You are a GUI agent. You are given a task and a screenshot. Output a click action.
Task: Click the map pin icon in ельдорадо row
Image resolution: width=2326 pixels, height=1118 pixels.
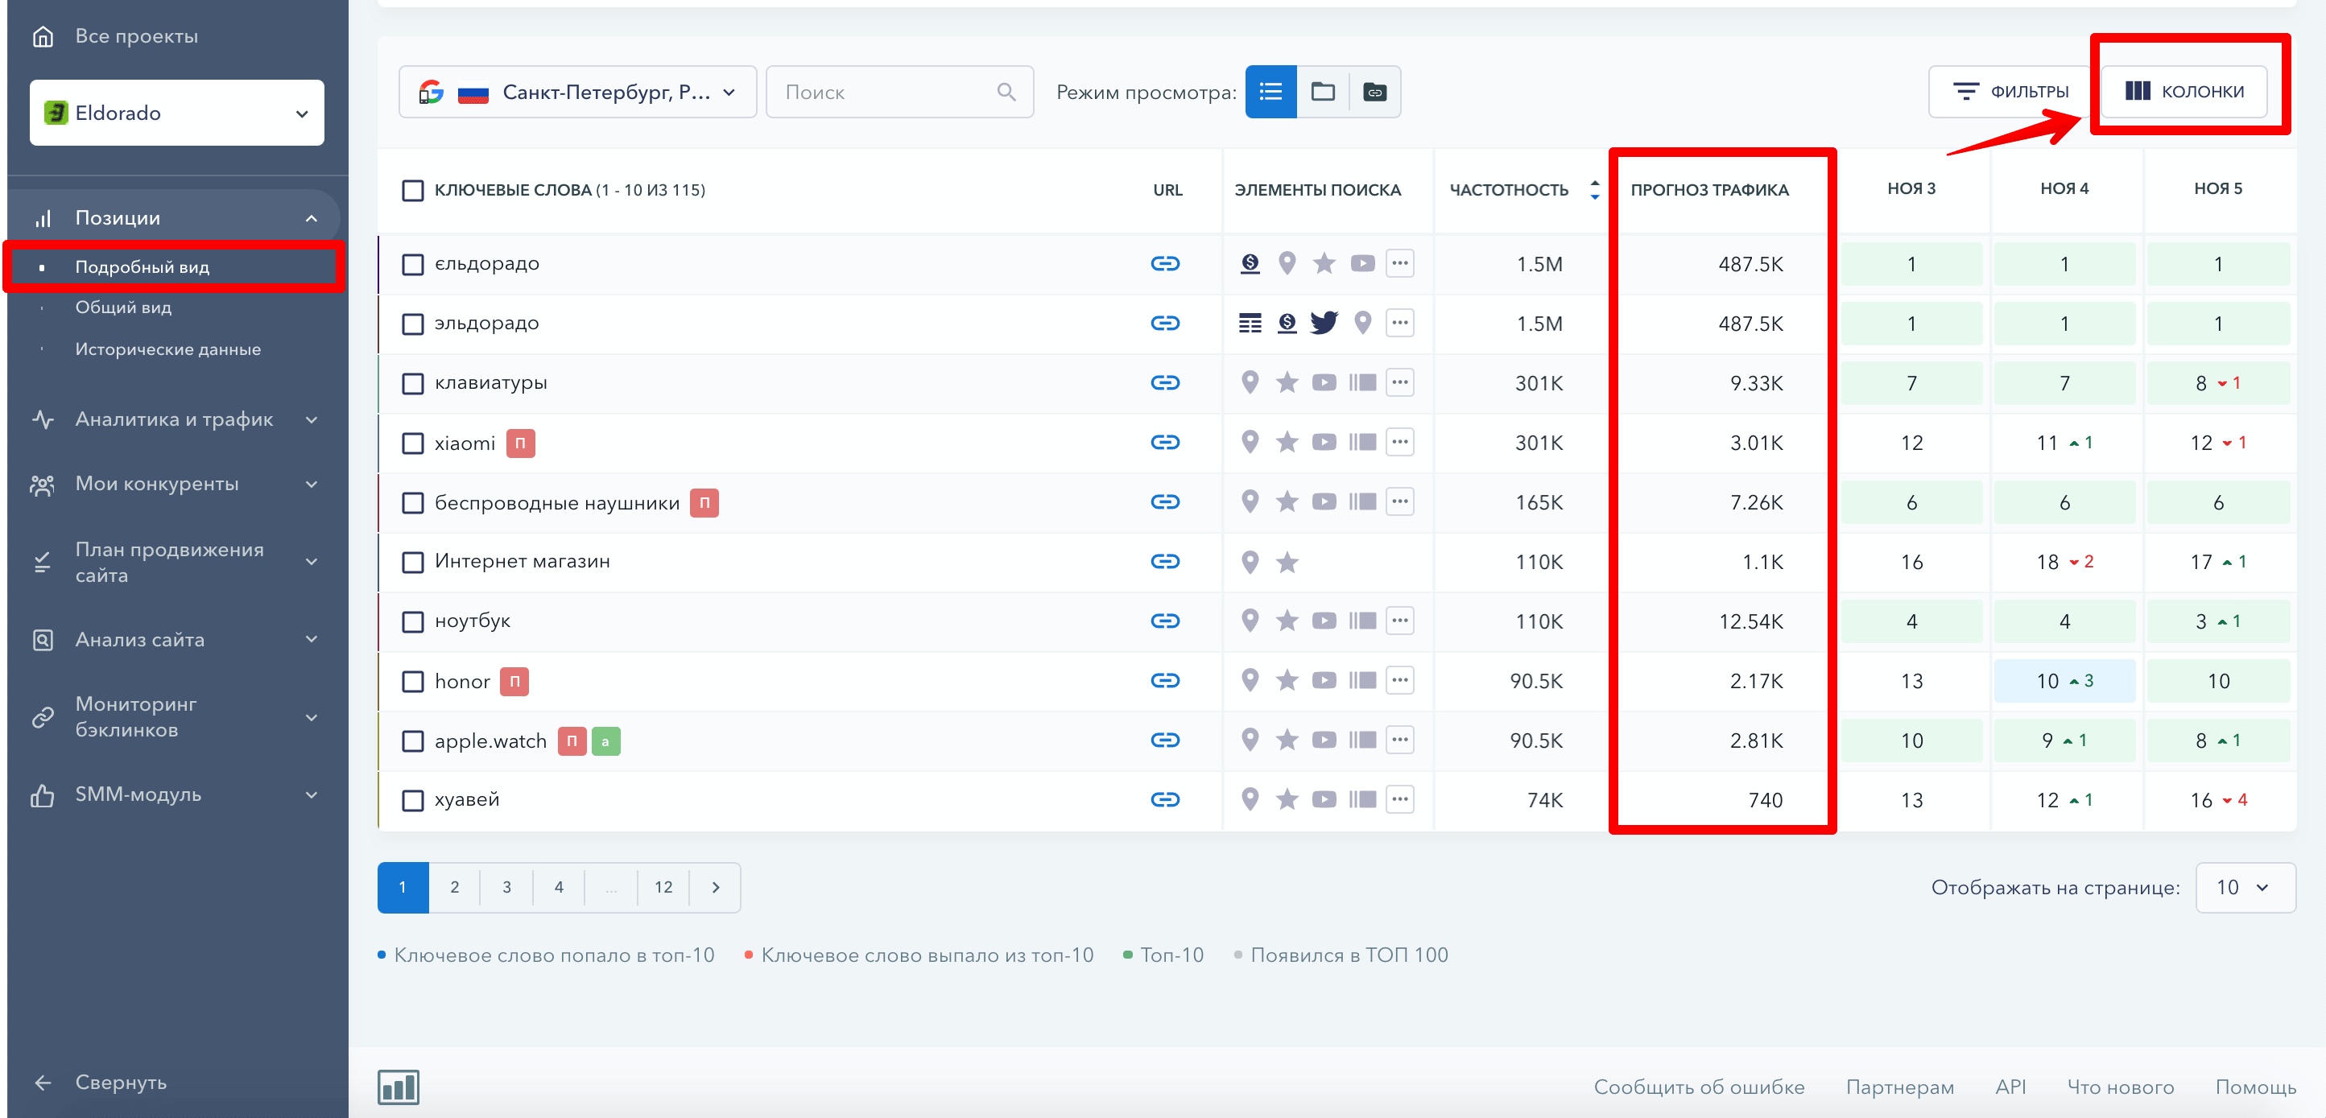pyautogui.click(x=1287, y=263)
